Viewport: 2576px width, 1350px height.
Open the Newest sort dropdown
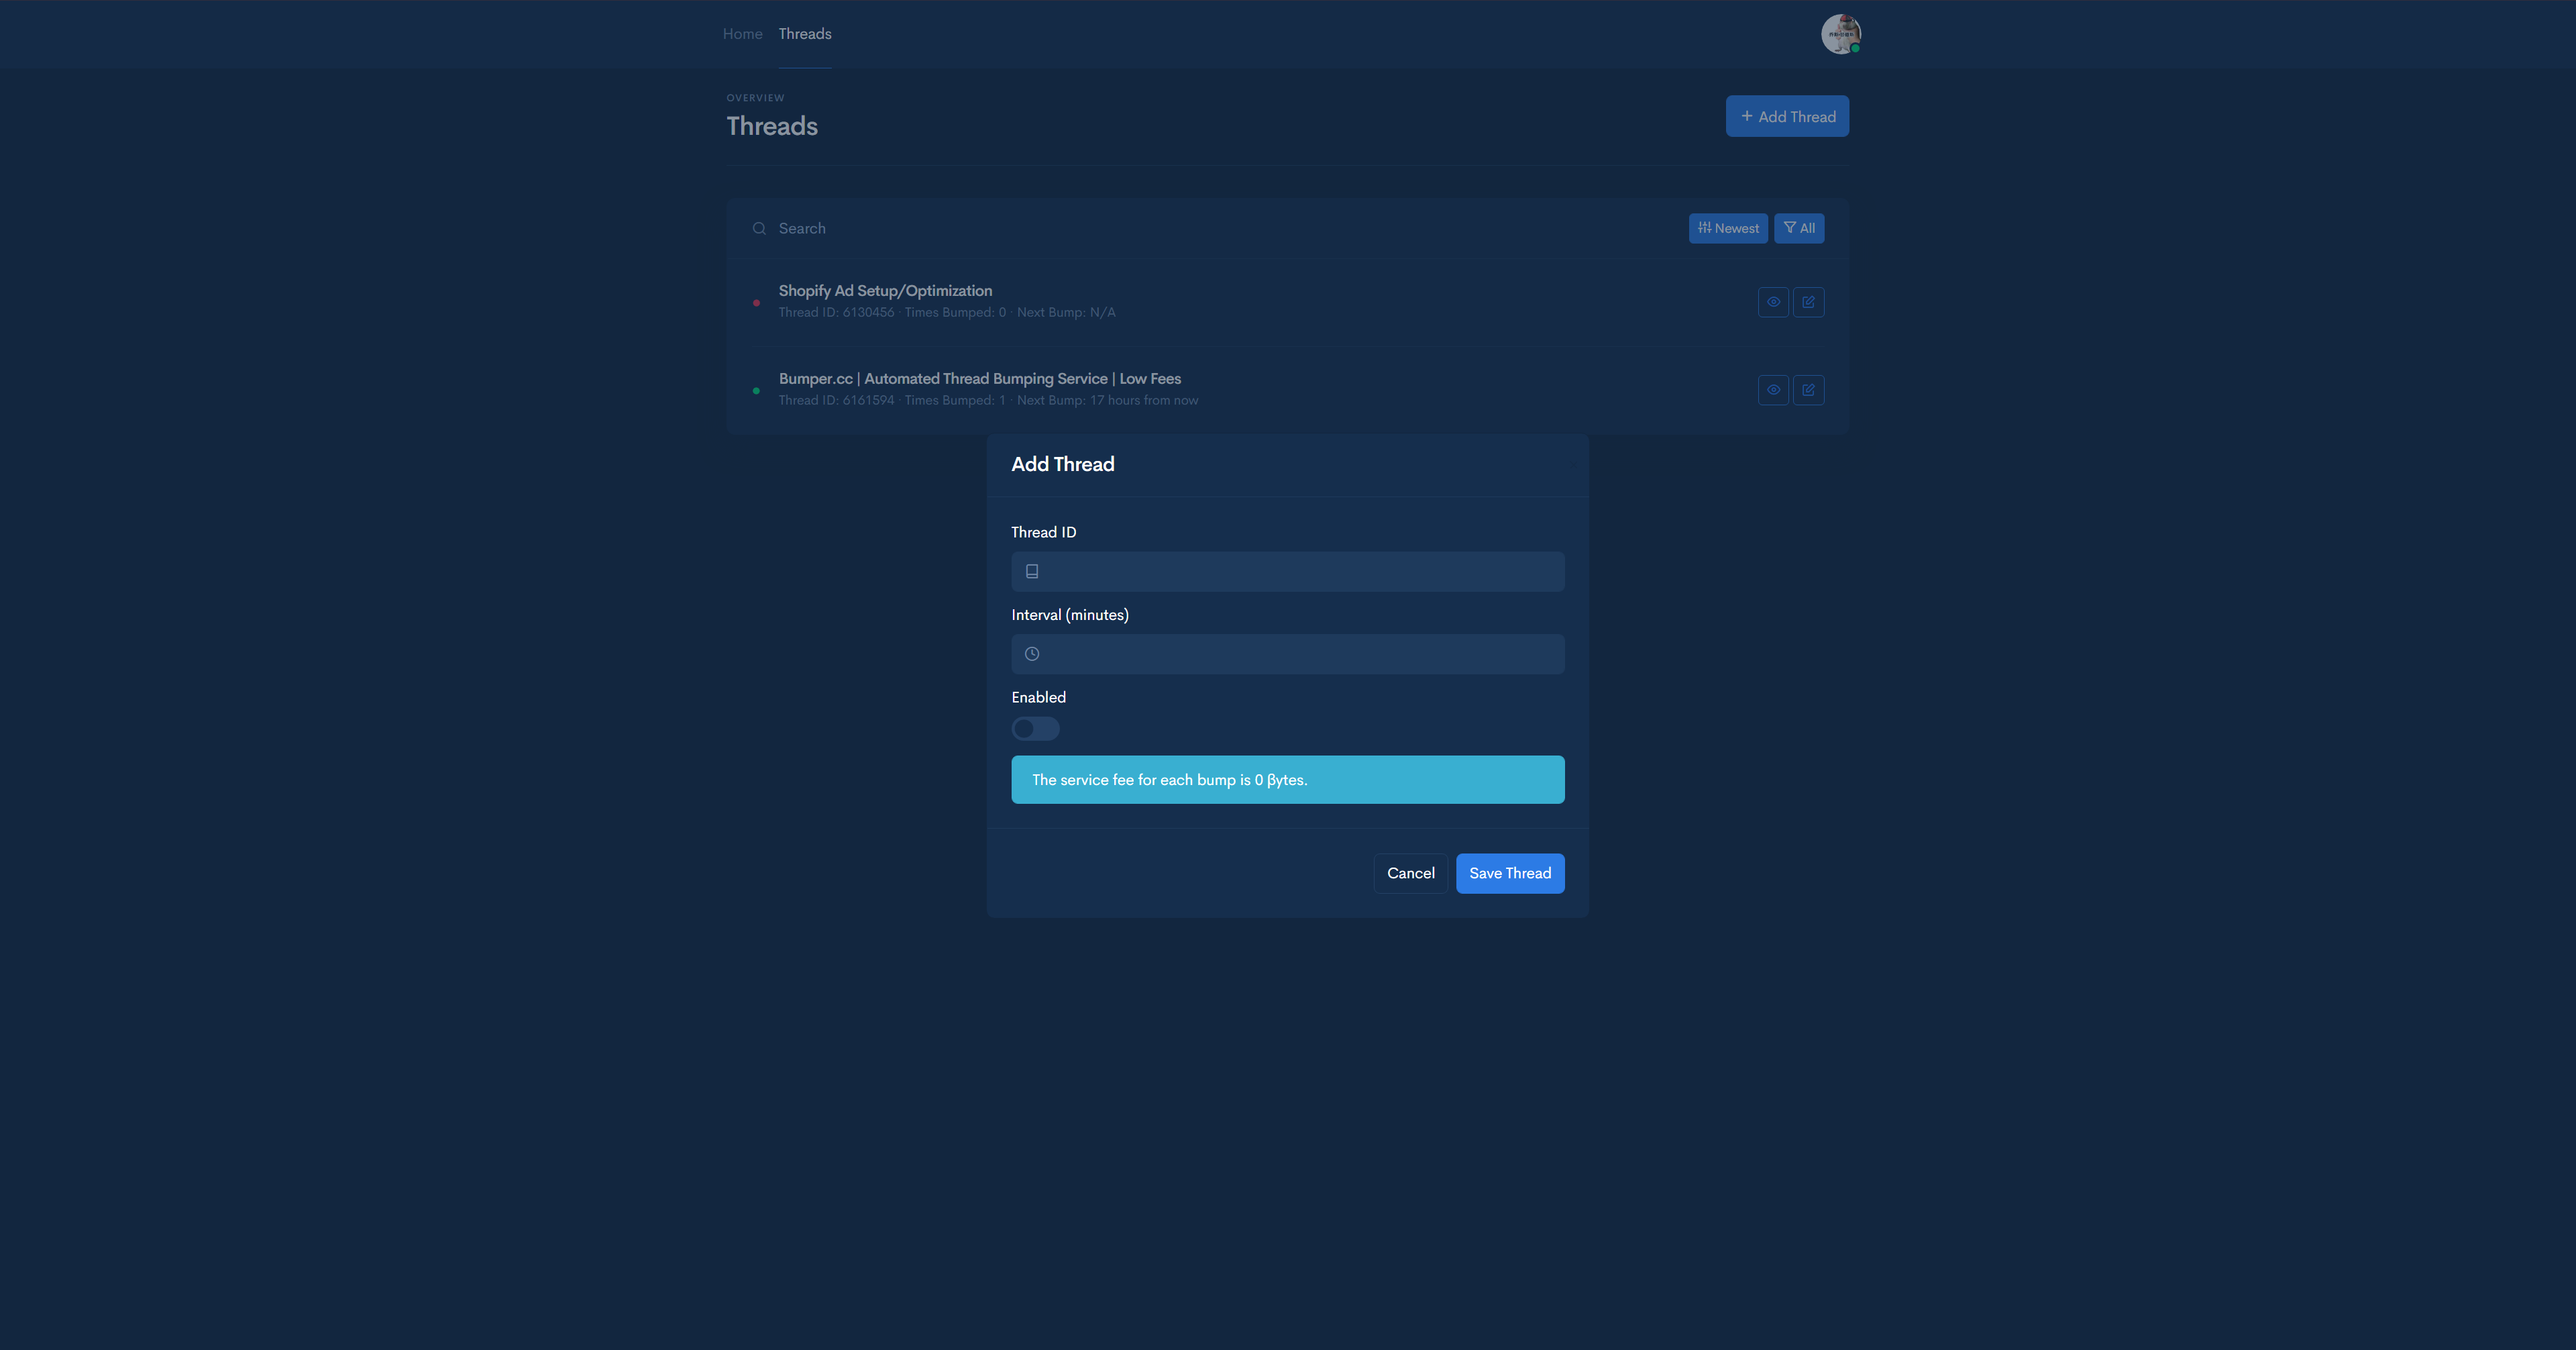pyautogui.click(x=1728, y=229)
